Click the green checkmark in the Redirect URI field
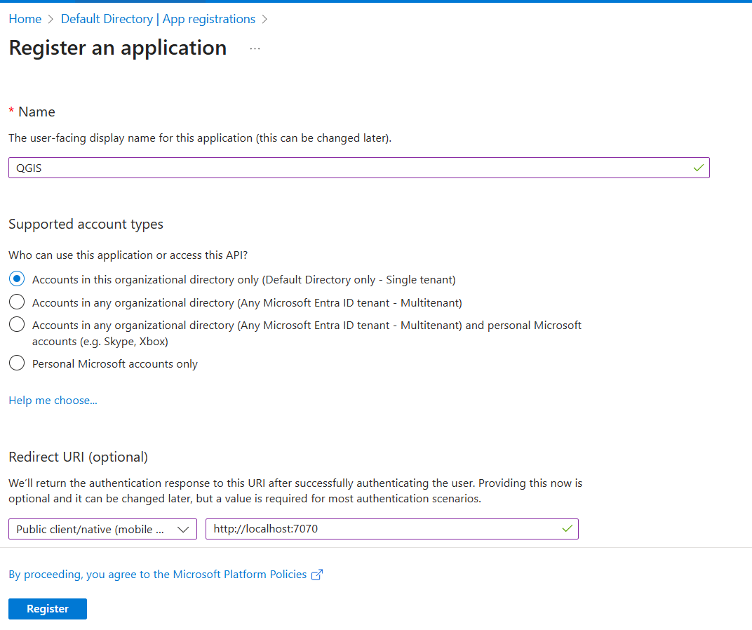752x630 pixels. [567, 529]
